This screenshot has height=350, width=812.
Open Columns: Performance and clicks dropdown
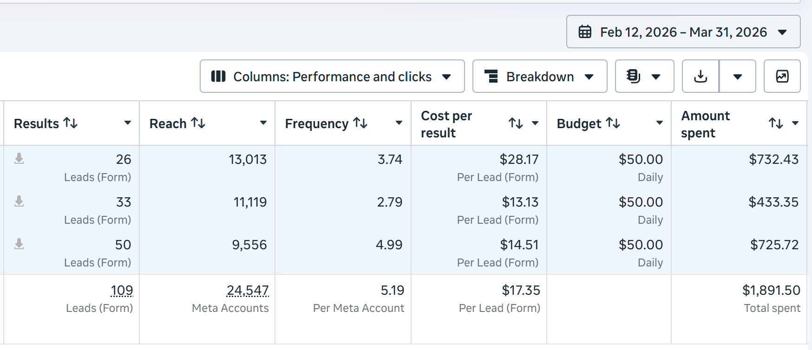click(332, 76)
